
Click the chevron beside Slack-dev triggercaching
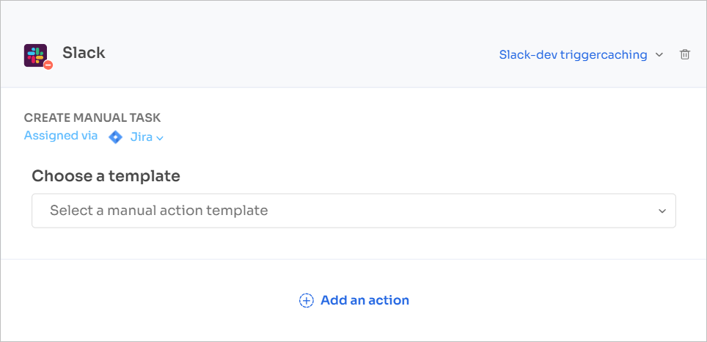pos(659,55)
